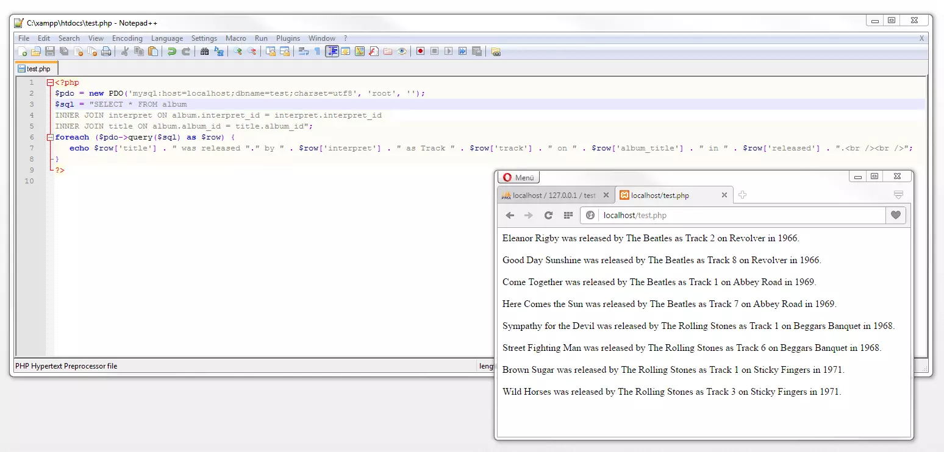Open the Settings menu
The height and width of the screenshot is (452, 944).
click(x=204, y=38)
